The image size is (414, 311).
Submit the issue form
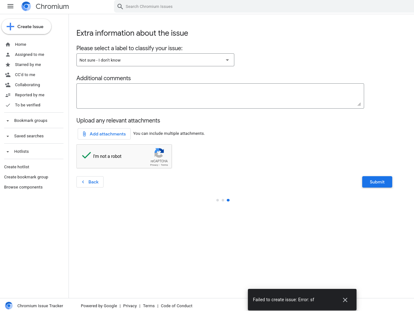tap(377, 182)
